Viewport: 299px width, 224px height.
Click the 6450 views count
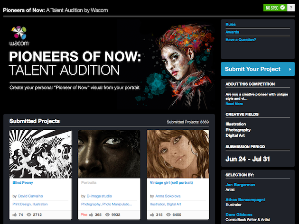tap(177, 215)
